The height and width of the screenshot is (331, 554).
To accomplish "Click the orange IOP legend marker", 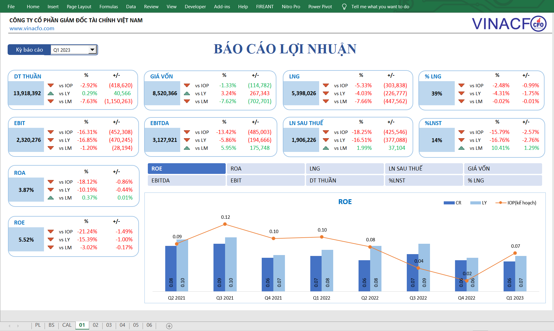I will tap(500, 203).
